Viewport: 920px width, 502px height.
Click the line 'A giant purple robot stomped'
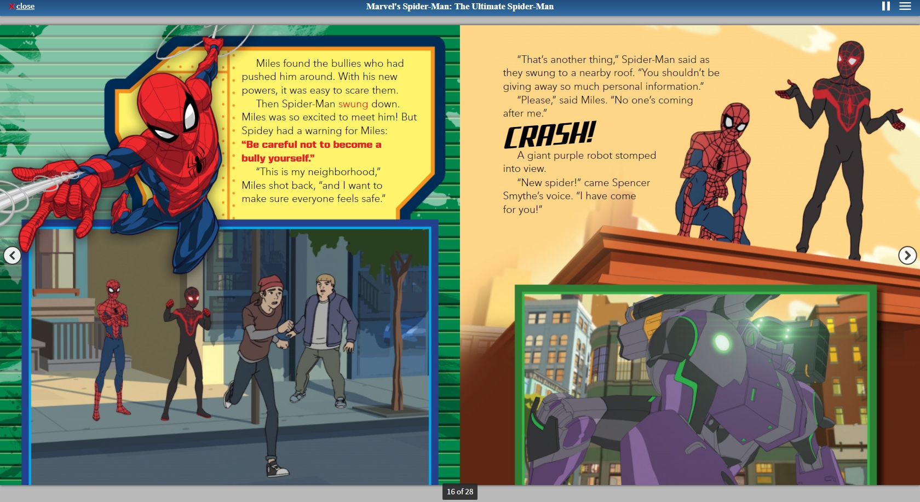click(x=586, y=155)
